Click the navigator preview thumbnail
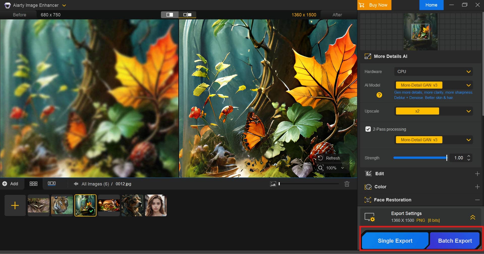This screenshot has width=484, height=254. [x=420, y=32]
